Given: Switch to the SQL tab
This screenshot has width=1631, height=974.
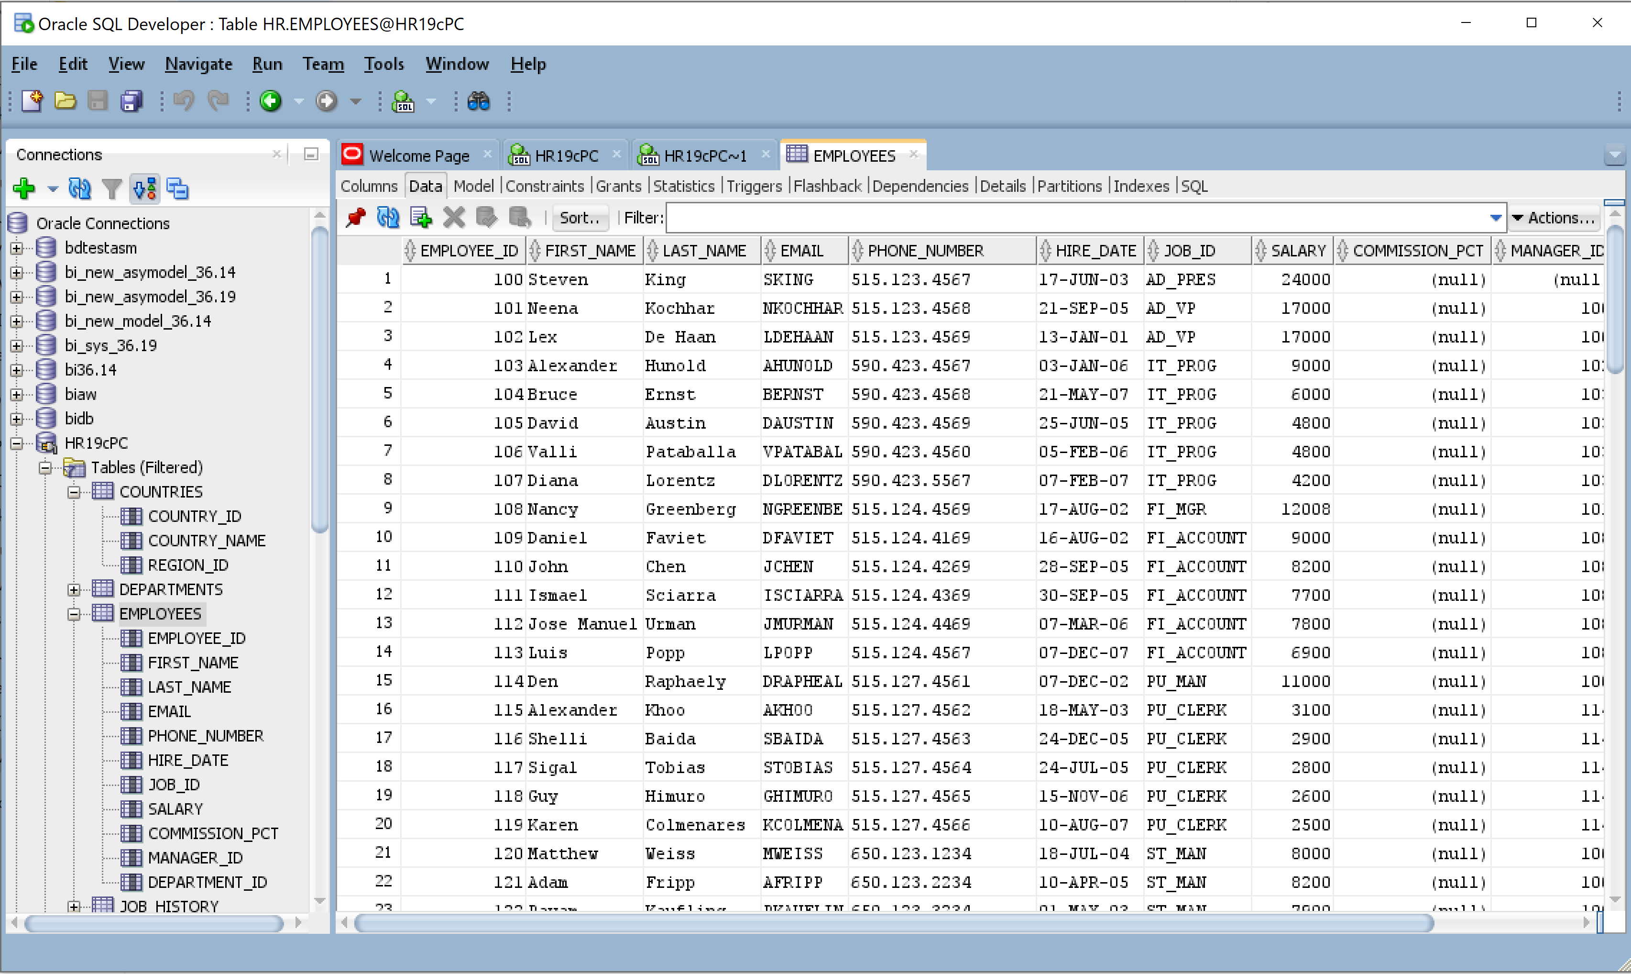Looking at the screenshot, I should (x=1194, y=187).
